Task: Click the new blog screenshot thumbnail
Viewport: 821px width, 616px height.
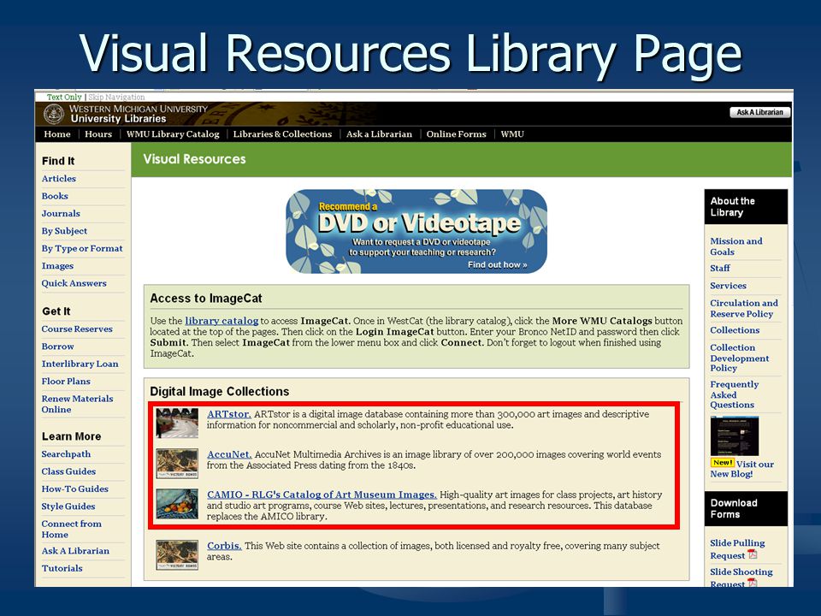Action: coord(734,435)
